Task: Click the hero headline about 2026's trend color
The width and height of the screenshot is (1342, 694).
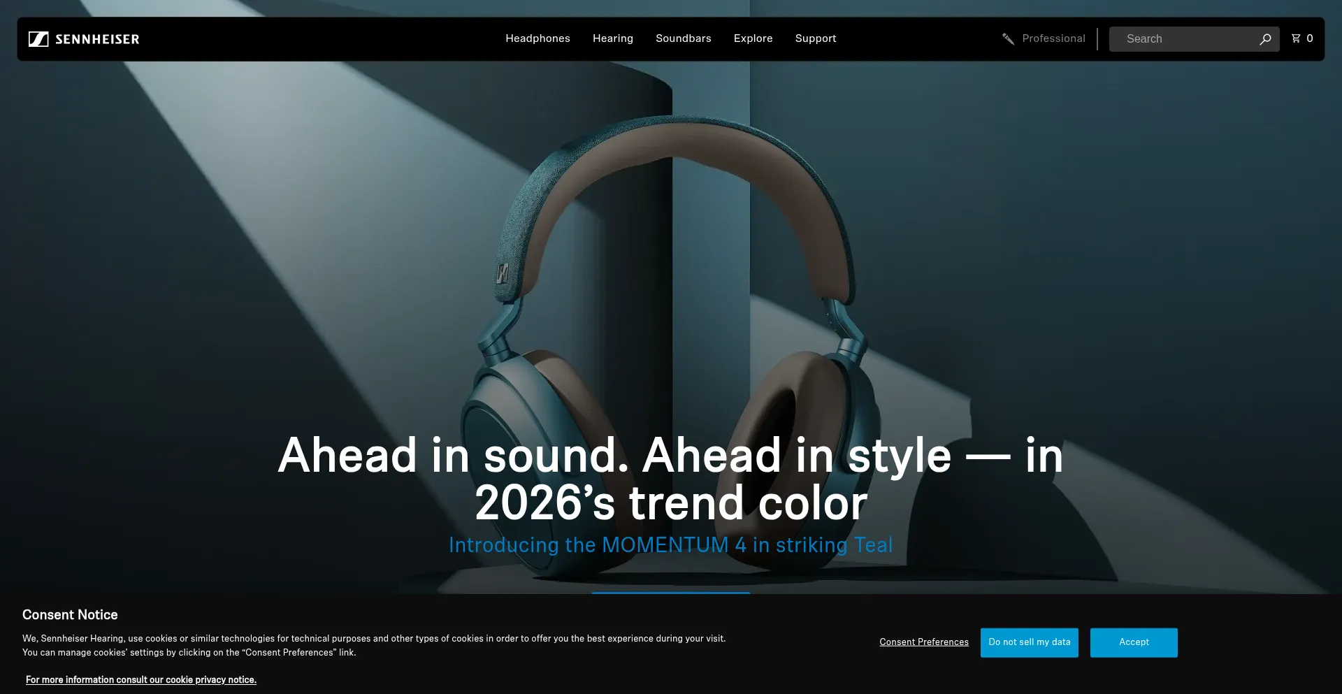Action: [671, 479]
